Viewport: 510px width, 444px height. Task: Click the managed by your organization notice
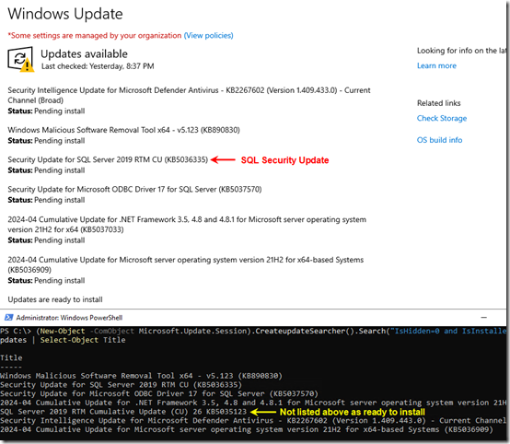[x=95, y=35]
